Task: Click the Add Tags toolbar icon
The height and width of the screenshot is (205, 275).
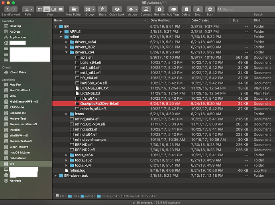Action: tap(173, 9)
